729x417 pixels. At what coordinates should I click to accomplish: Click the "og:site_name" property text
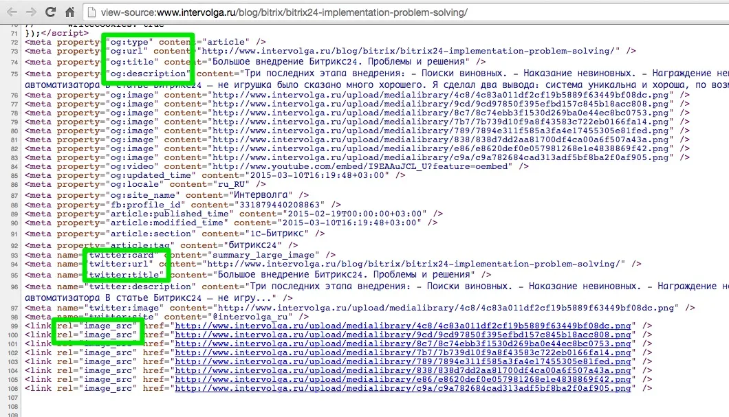click(143, 196)
